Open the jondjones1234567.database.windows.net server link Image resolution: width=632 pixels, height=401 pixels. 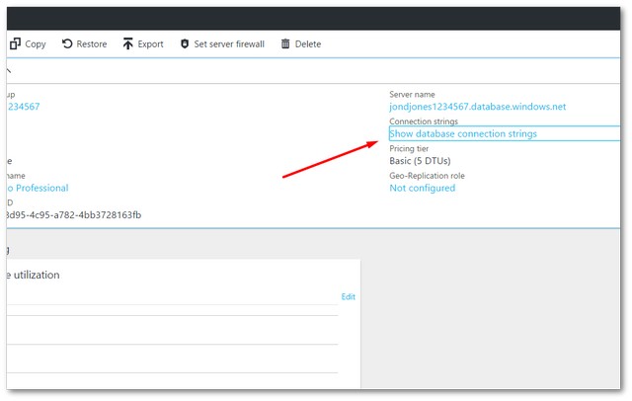pyautogui.click(x=478, y=107)
